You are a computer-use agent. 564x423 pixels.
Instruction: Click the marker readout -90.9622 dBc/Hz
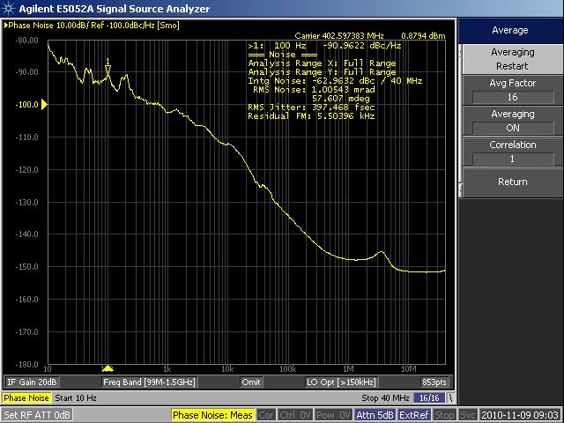(361, 46)
